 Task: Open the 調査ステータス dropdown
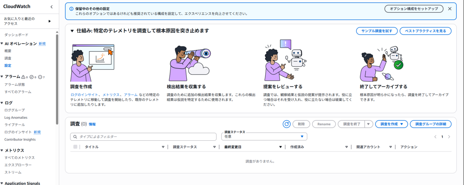tap(264, 136)
